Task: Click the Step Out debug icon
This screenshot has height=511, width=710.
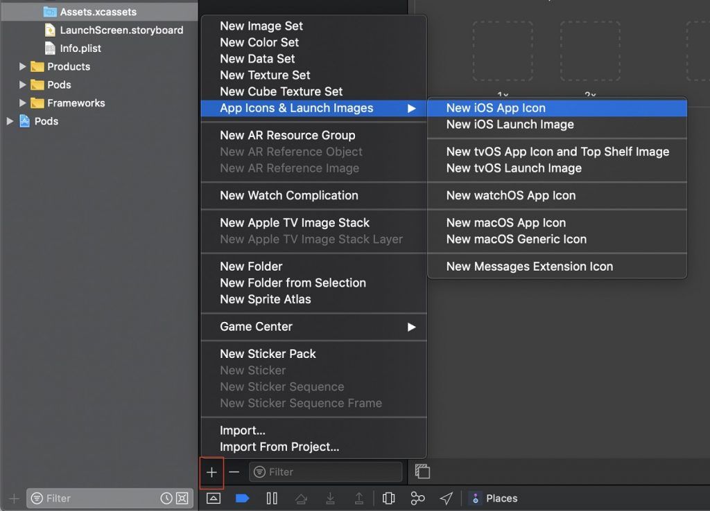Action: (359, 499)
